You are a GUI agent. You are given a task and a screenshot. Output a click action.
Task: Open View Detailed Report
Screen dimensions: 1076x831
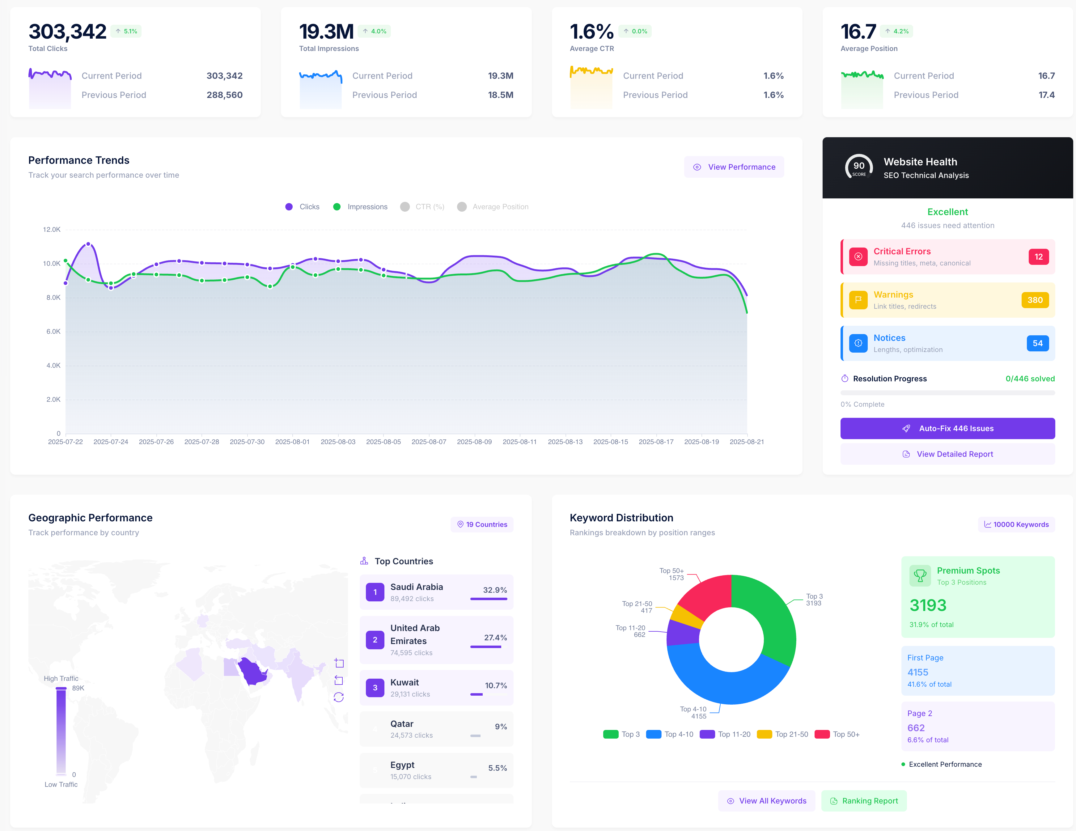click(947, 454)
